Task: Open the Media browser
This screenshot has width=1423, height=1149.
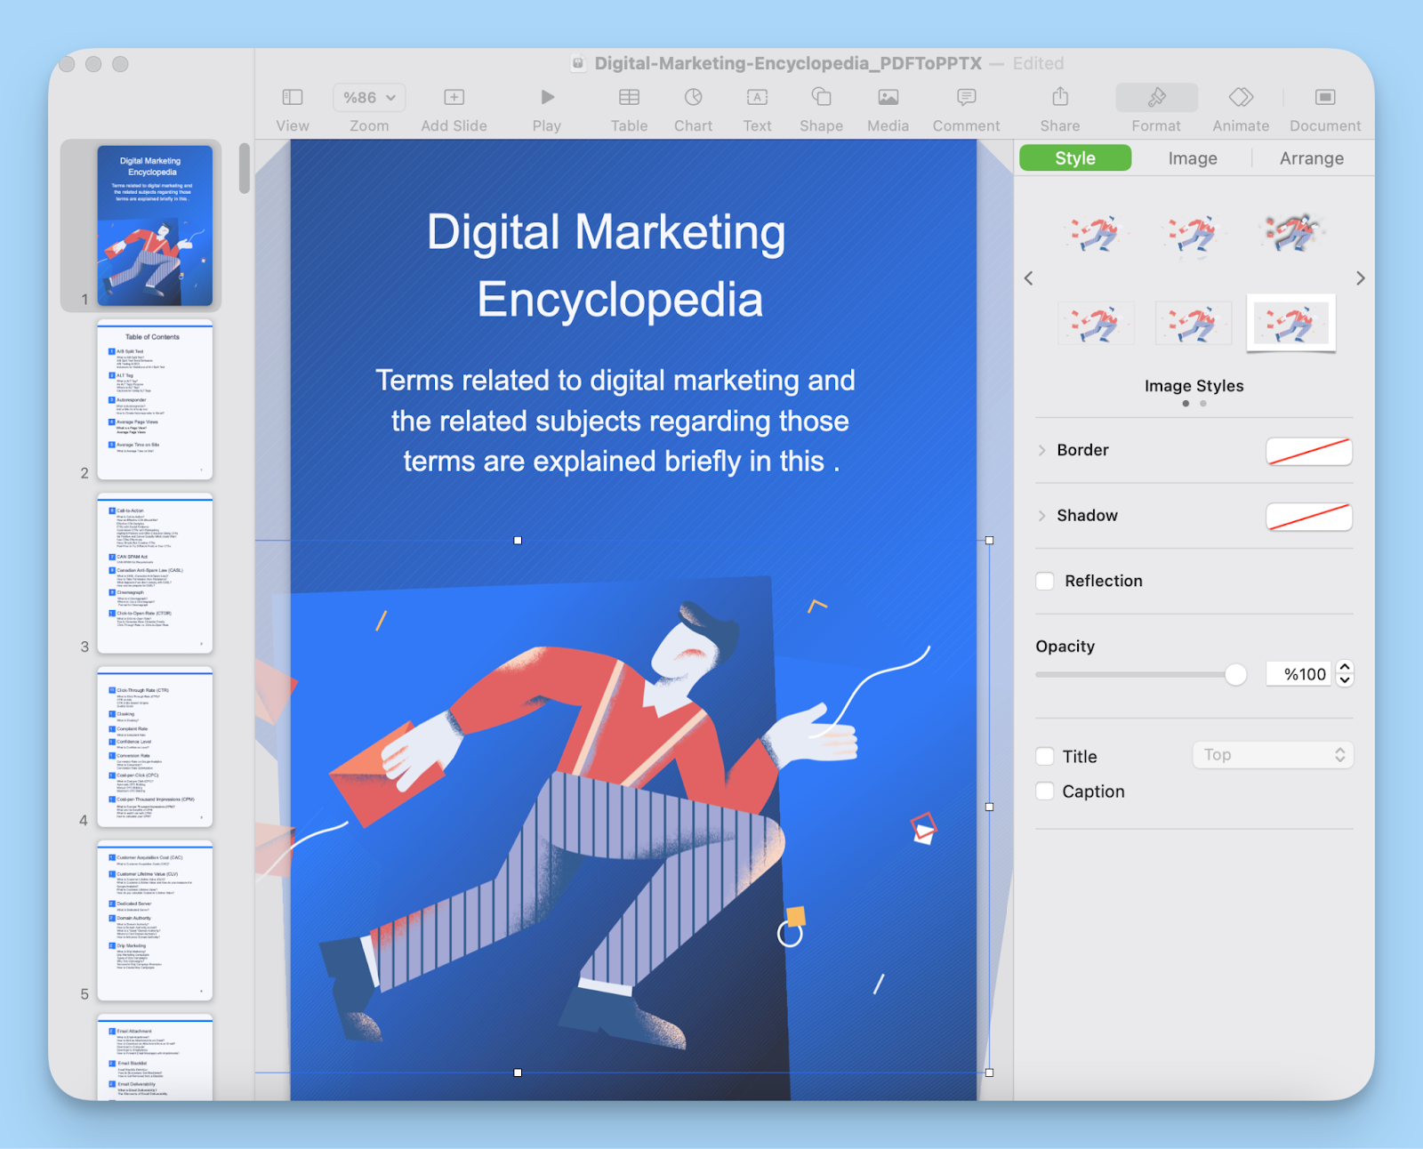Action: point(887,107)
